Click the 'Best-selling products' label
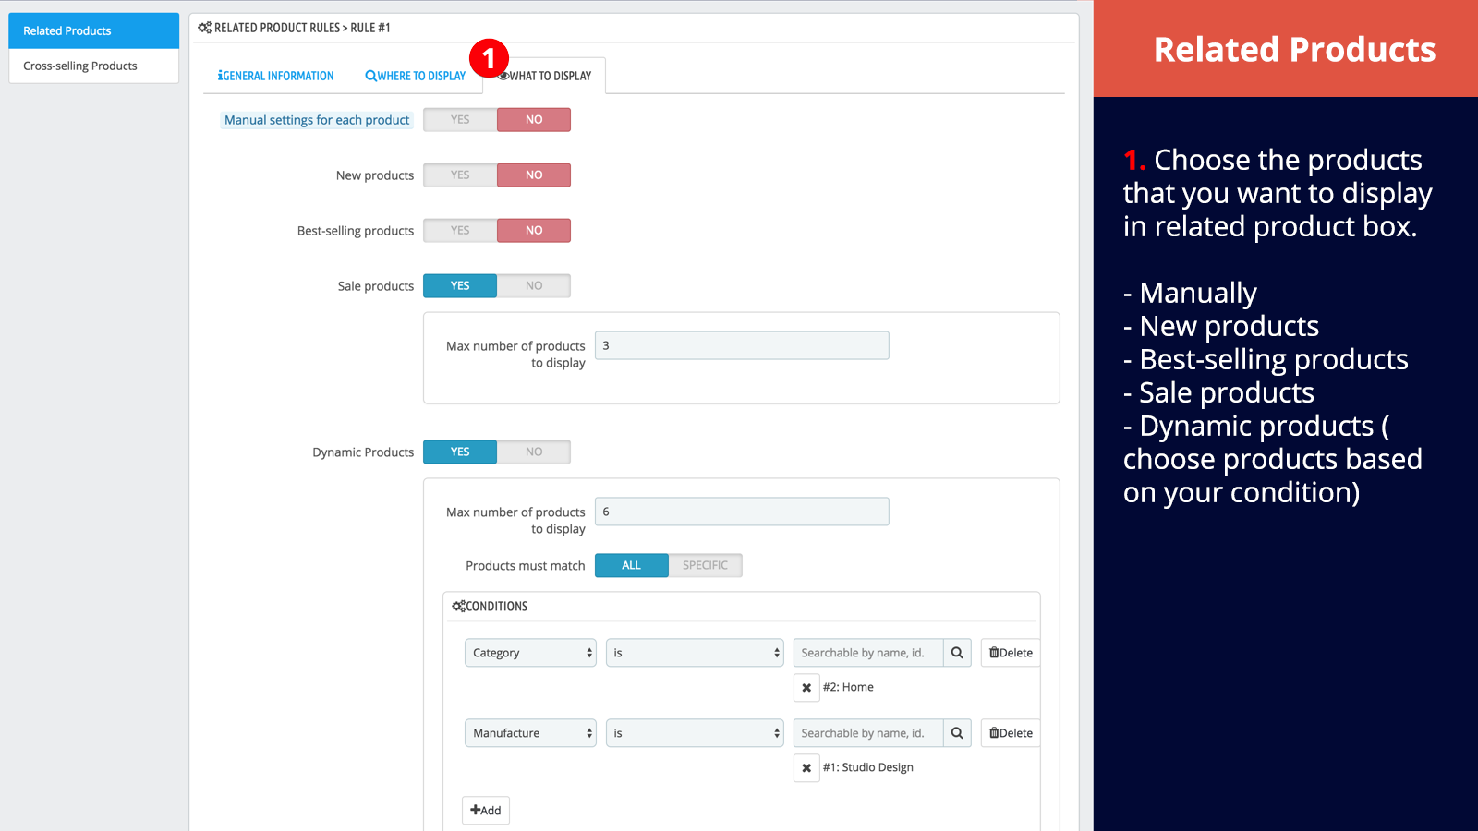The height and width of the screenshot is (831, 1478). pyautogui.click(x=356, y=231)
